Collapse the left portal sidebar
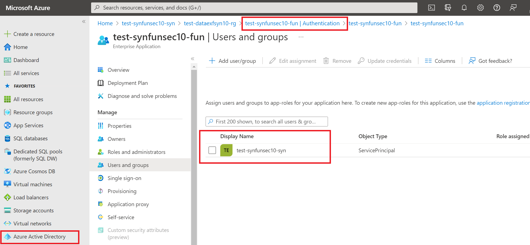 pyautogui.click(x=84, y=21)
